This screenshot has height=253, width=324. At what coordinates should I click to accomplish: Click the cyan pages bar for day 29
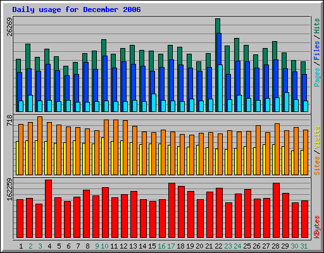click(x=287, y=102)
